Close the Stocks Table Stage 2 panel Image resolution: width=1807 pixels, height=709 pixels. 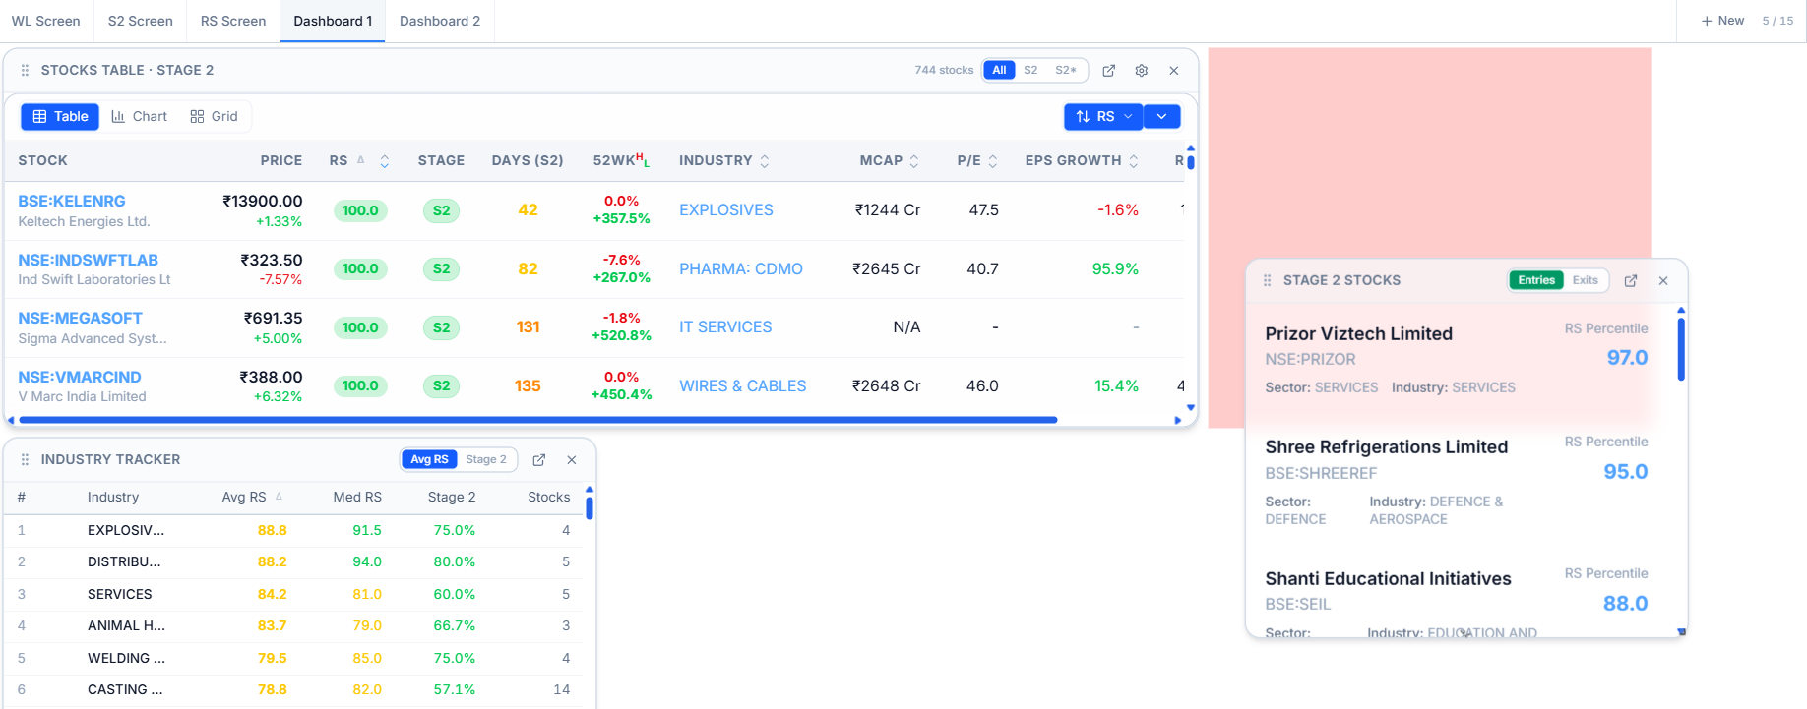(x=1174, y=71)
